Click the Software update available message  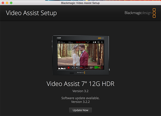click(80, 98)
